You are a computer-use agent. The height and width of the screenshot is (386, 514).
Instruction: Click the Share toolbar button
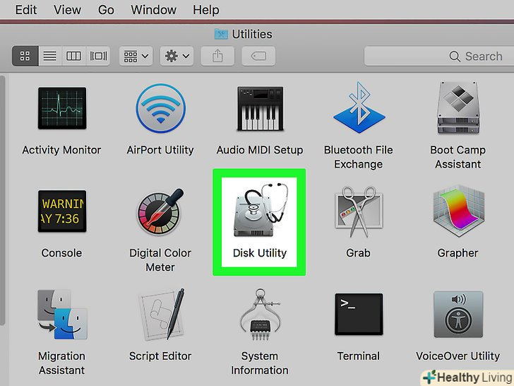click(x=217, y=56)
